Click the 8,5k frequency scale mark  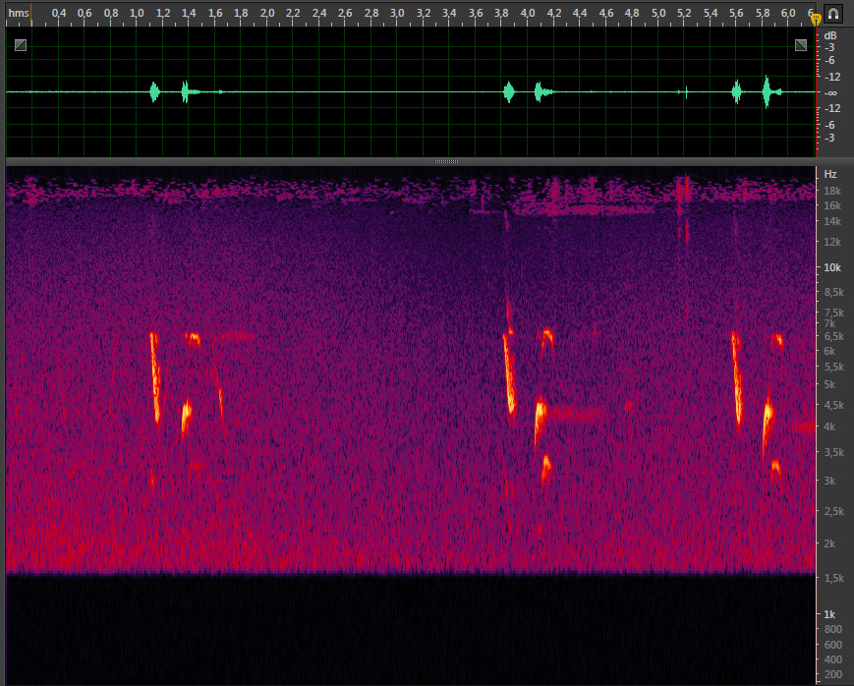point(833,293)
